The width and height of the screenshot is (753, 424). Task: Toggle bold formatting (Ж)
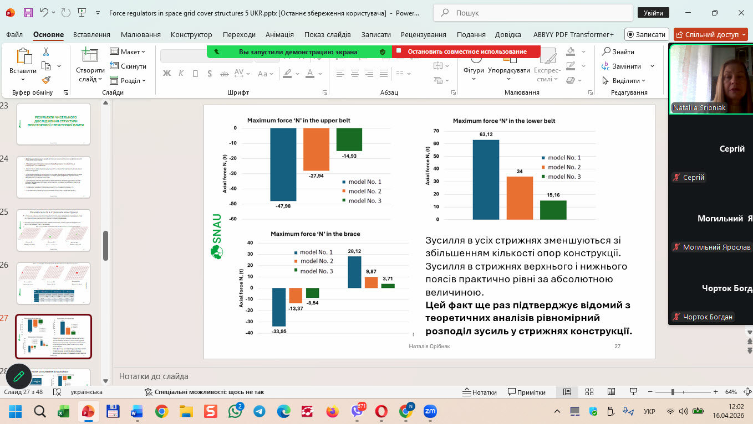pos(167,74)
